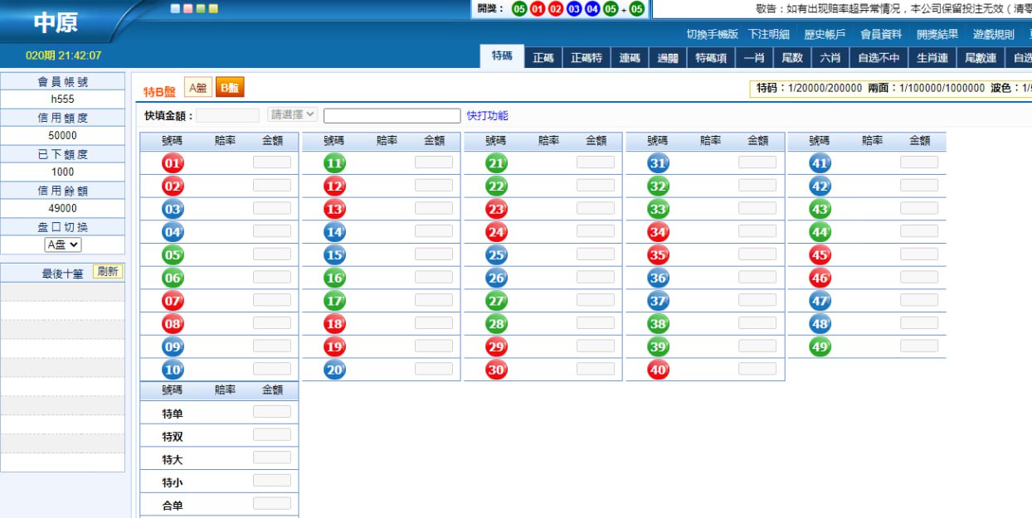This screenshot has height=518, width=1032.
Task: Pick the red number 35 ball
Action: pos(658,255)
